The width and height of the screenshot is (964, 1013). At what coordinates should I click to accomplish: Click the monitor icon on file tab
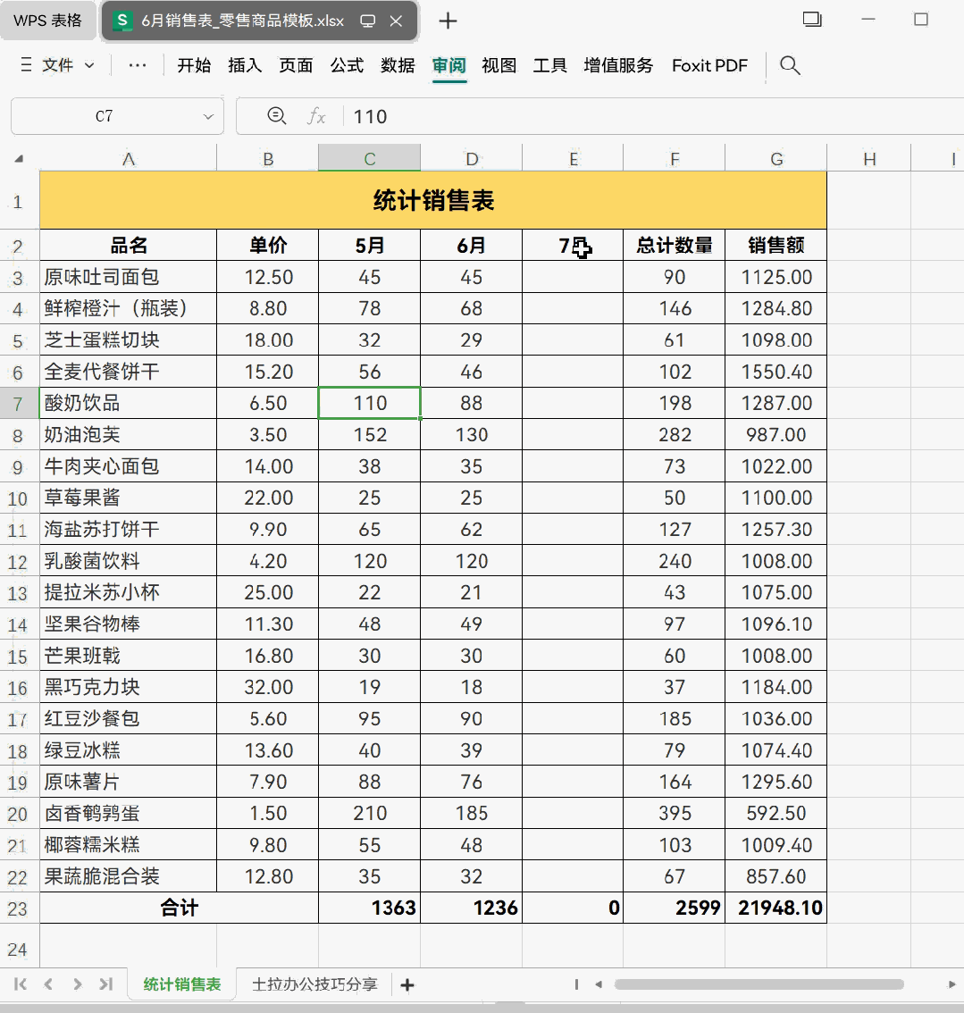pos(367,21)
